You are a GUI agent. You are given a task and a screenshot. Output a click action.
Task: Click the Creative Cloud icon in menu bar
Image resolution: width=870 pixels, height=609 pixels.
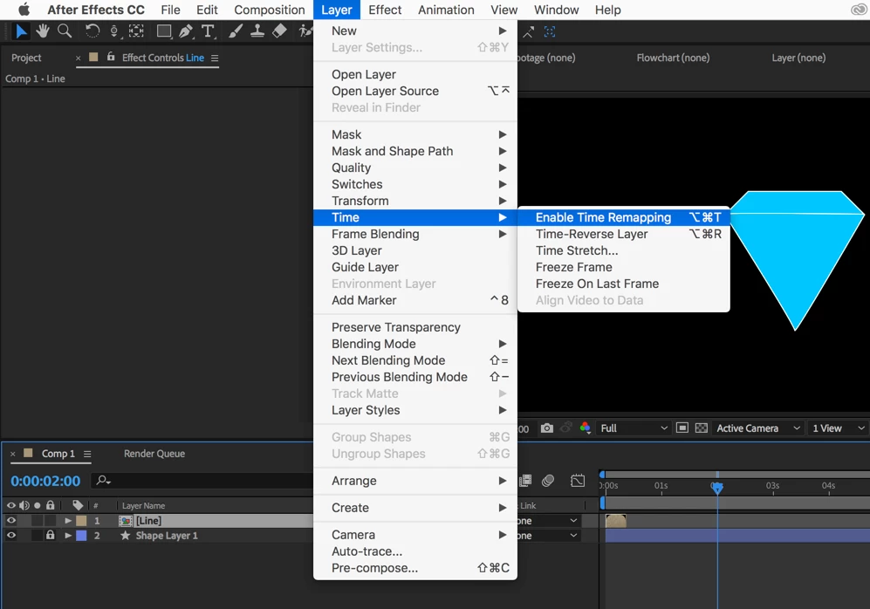[859, 10]
